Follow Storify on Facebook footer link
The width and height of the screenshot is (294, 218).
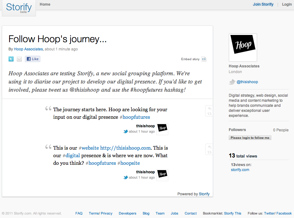[284, 213]
